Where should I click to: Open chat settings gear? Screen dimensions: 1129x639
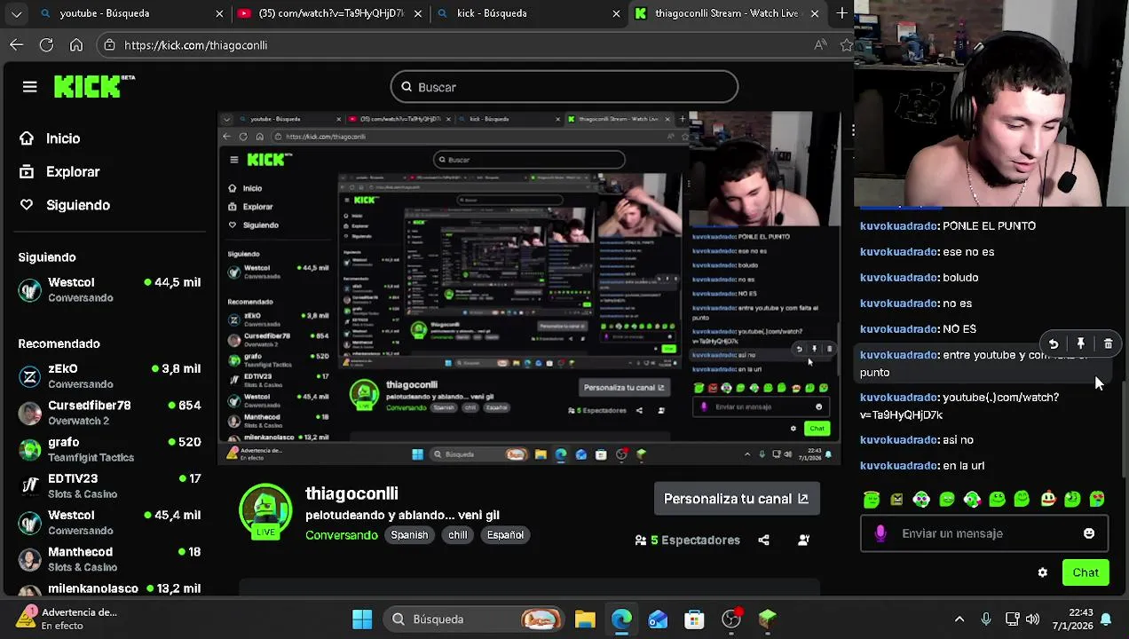point(1043,572)
